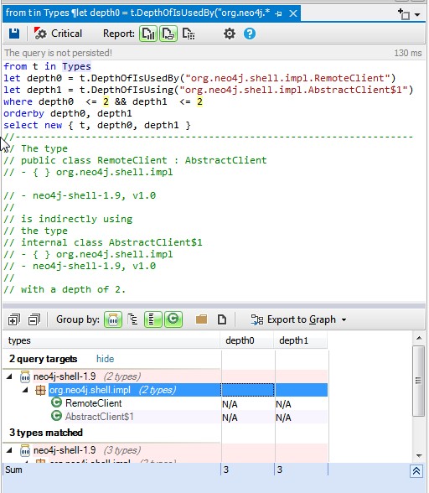Screen dimensions: 429x493
Task: Click the double-chevron collapse icon by Sum
Action: coord(416,471)
